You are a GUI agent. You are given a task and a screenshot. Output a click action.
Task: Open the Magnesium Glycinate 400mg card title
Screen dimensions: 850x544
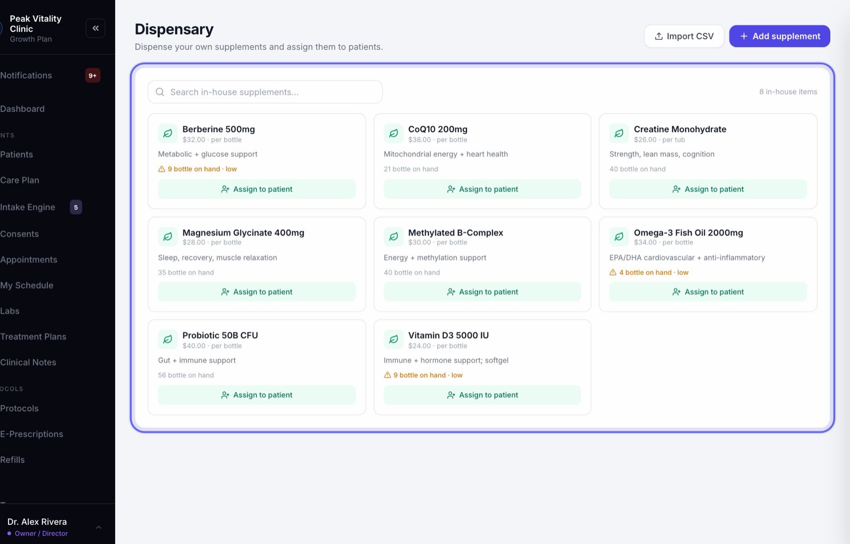[243, 232]
